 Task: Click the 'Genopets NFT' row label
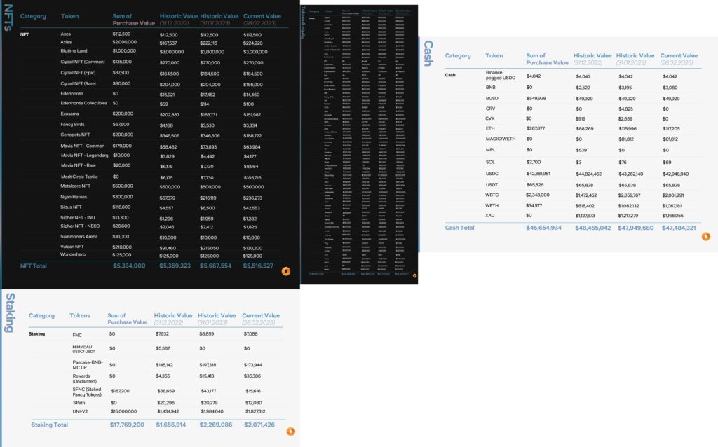click(75, 135)
